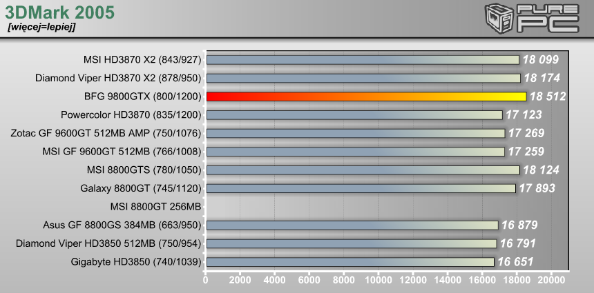Click the MSI GF 9600GT 512MB bar
594x293 pixels.
355,152
